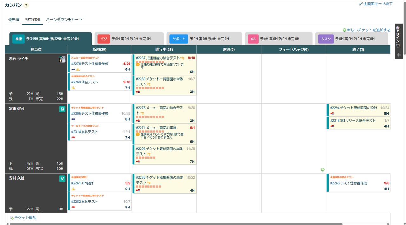Click the help icon beside カンバン title
The image size is (406, 225).
pyautogui.click(x=26, y=5)
